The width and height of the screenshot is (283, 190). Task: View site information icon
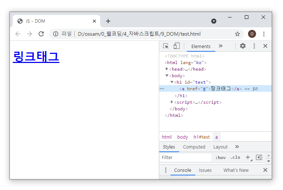(56, 34)
